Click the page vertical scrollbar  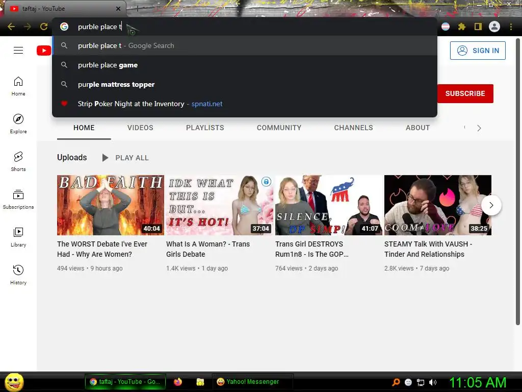(x=518, y=182)
